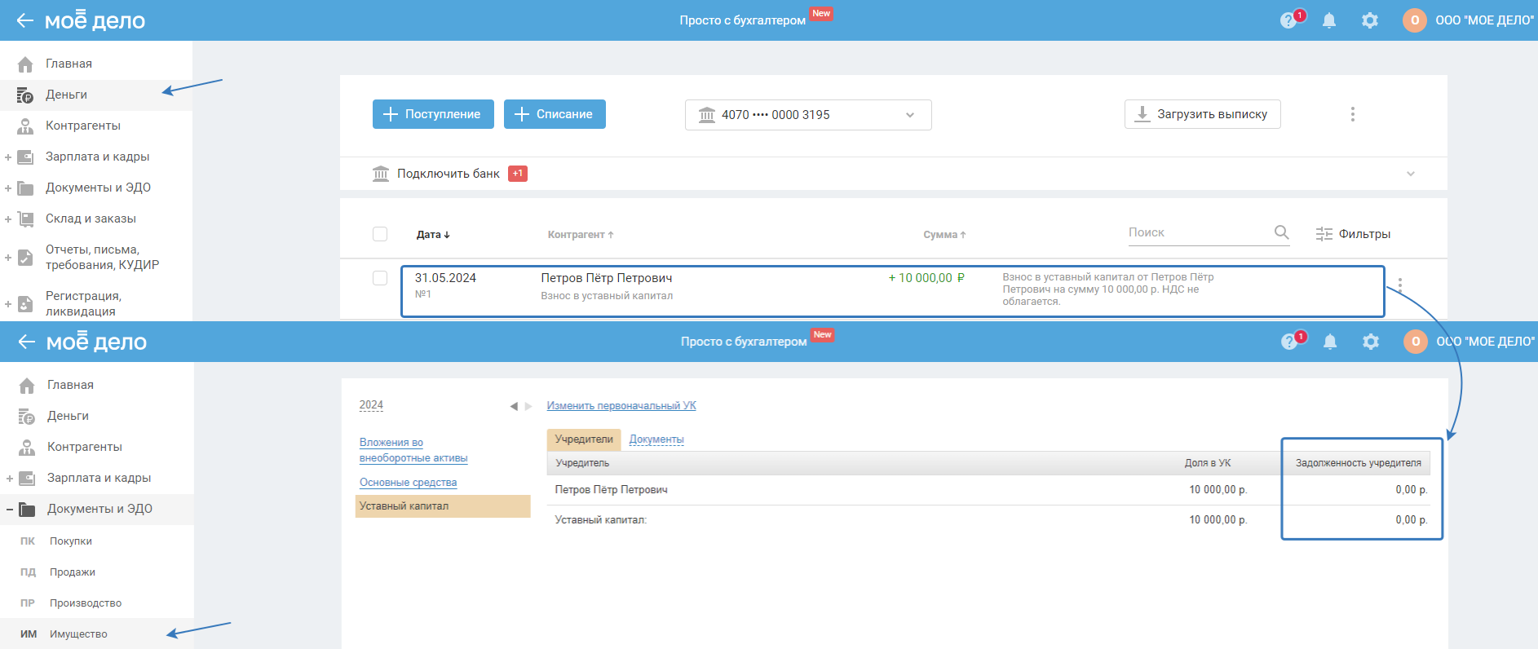This screenshot has width=1538, height=649.
Task: Open Покупки in the lower sidebar
Action: point(71,541)
